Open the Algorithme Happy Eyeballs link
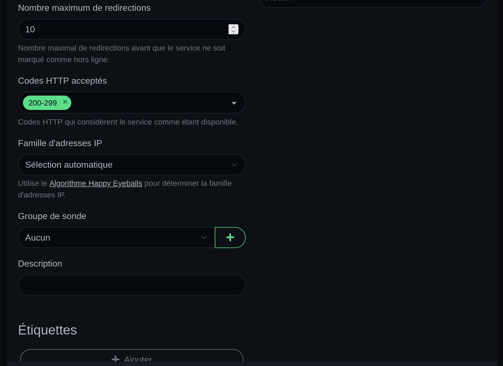Screen dimensions: 503x366 [x=96, y=183]
